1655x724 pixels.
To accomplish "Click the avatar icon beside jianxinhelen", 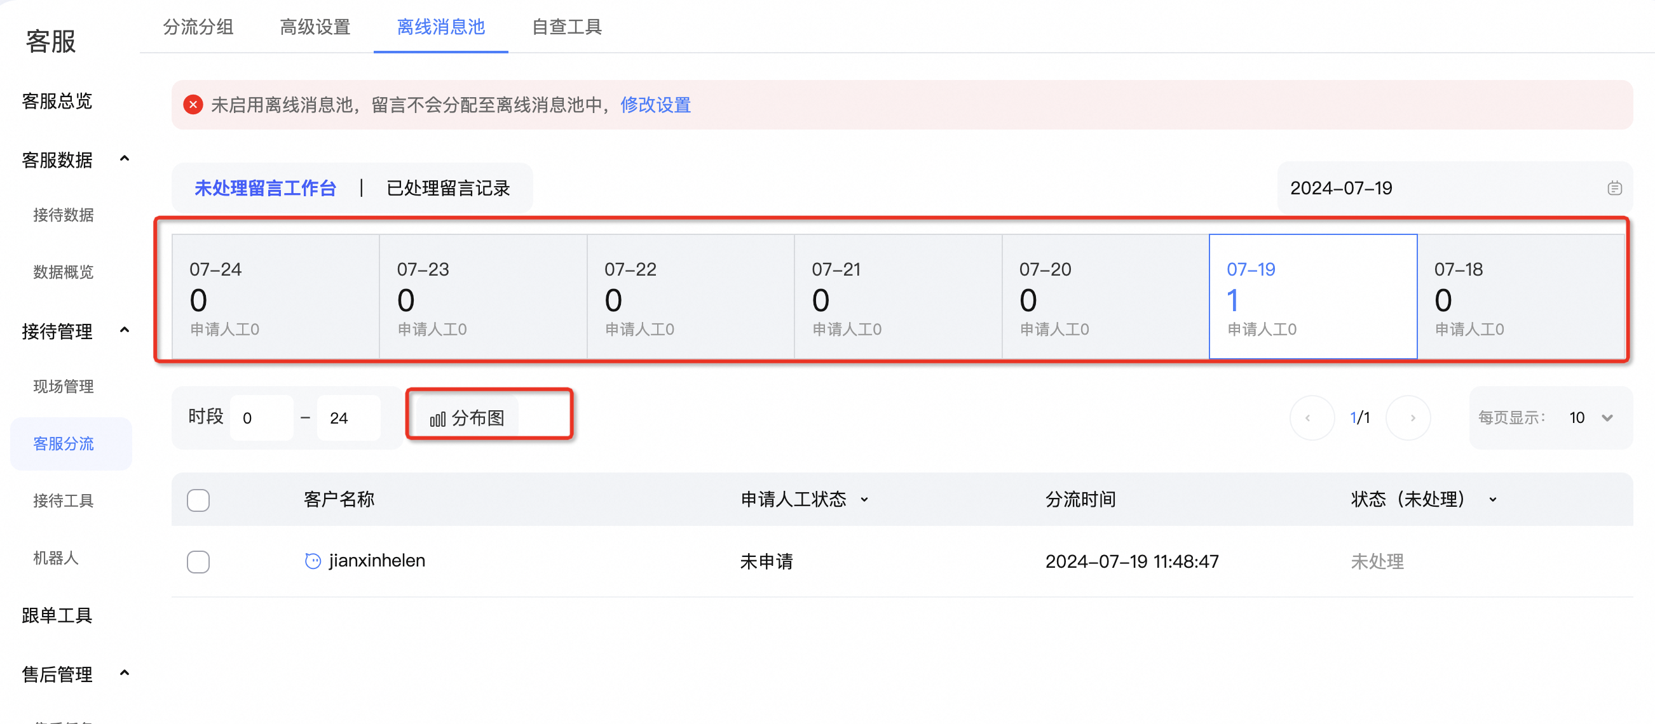I will [313, 561].
